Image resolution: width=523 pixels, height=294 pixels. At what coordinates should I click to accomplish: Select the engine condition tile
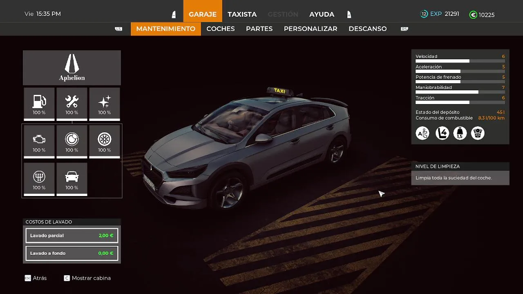tap(39, 142)
